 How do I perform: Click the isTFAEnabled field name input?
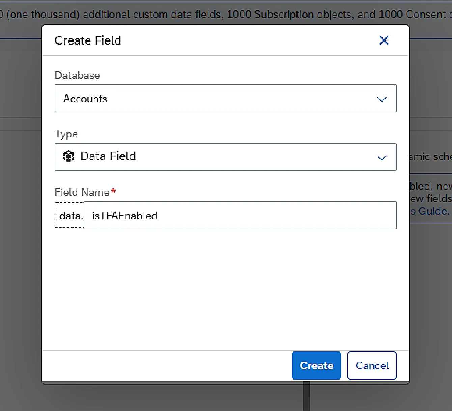tap(239, 216)
